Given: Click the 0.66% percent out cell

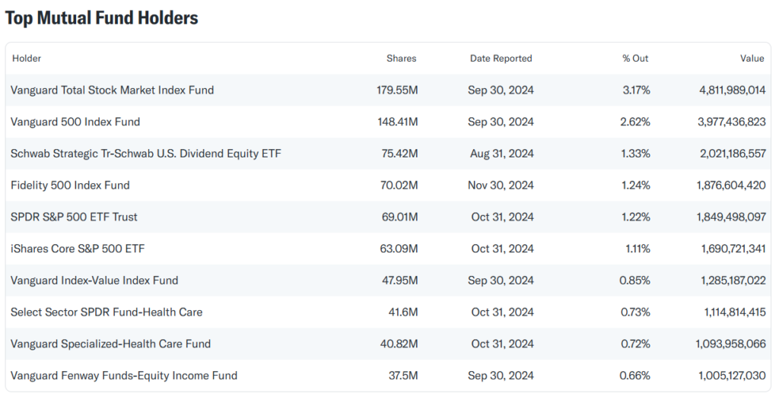Looking at the screenshot, I should (635, 376).
